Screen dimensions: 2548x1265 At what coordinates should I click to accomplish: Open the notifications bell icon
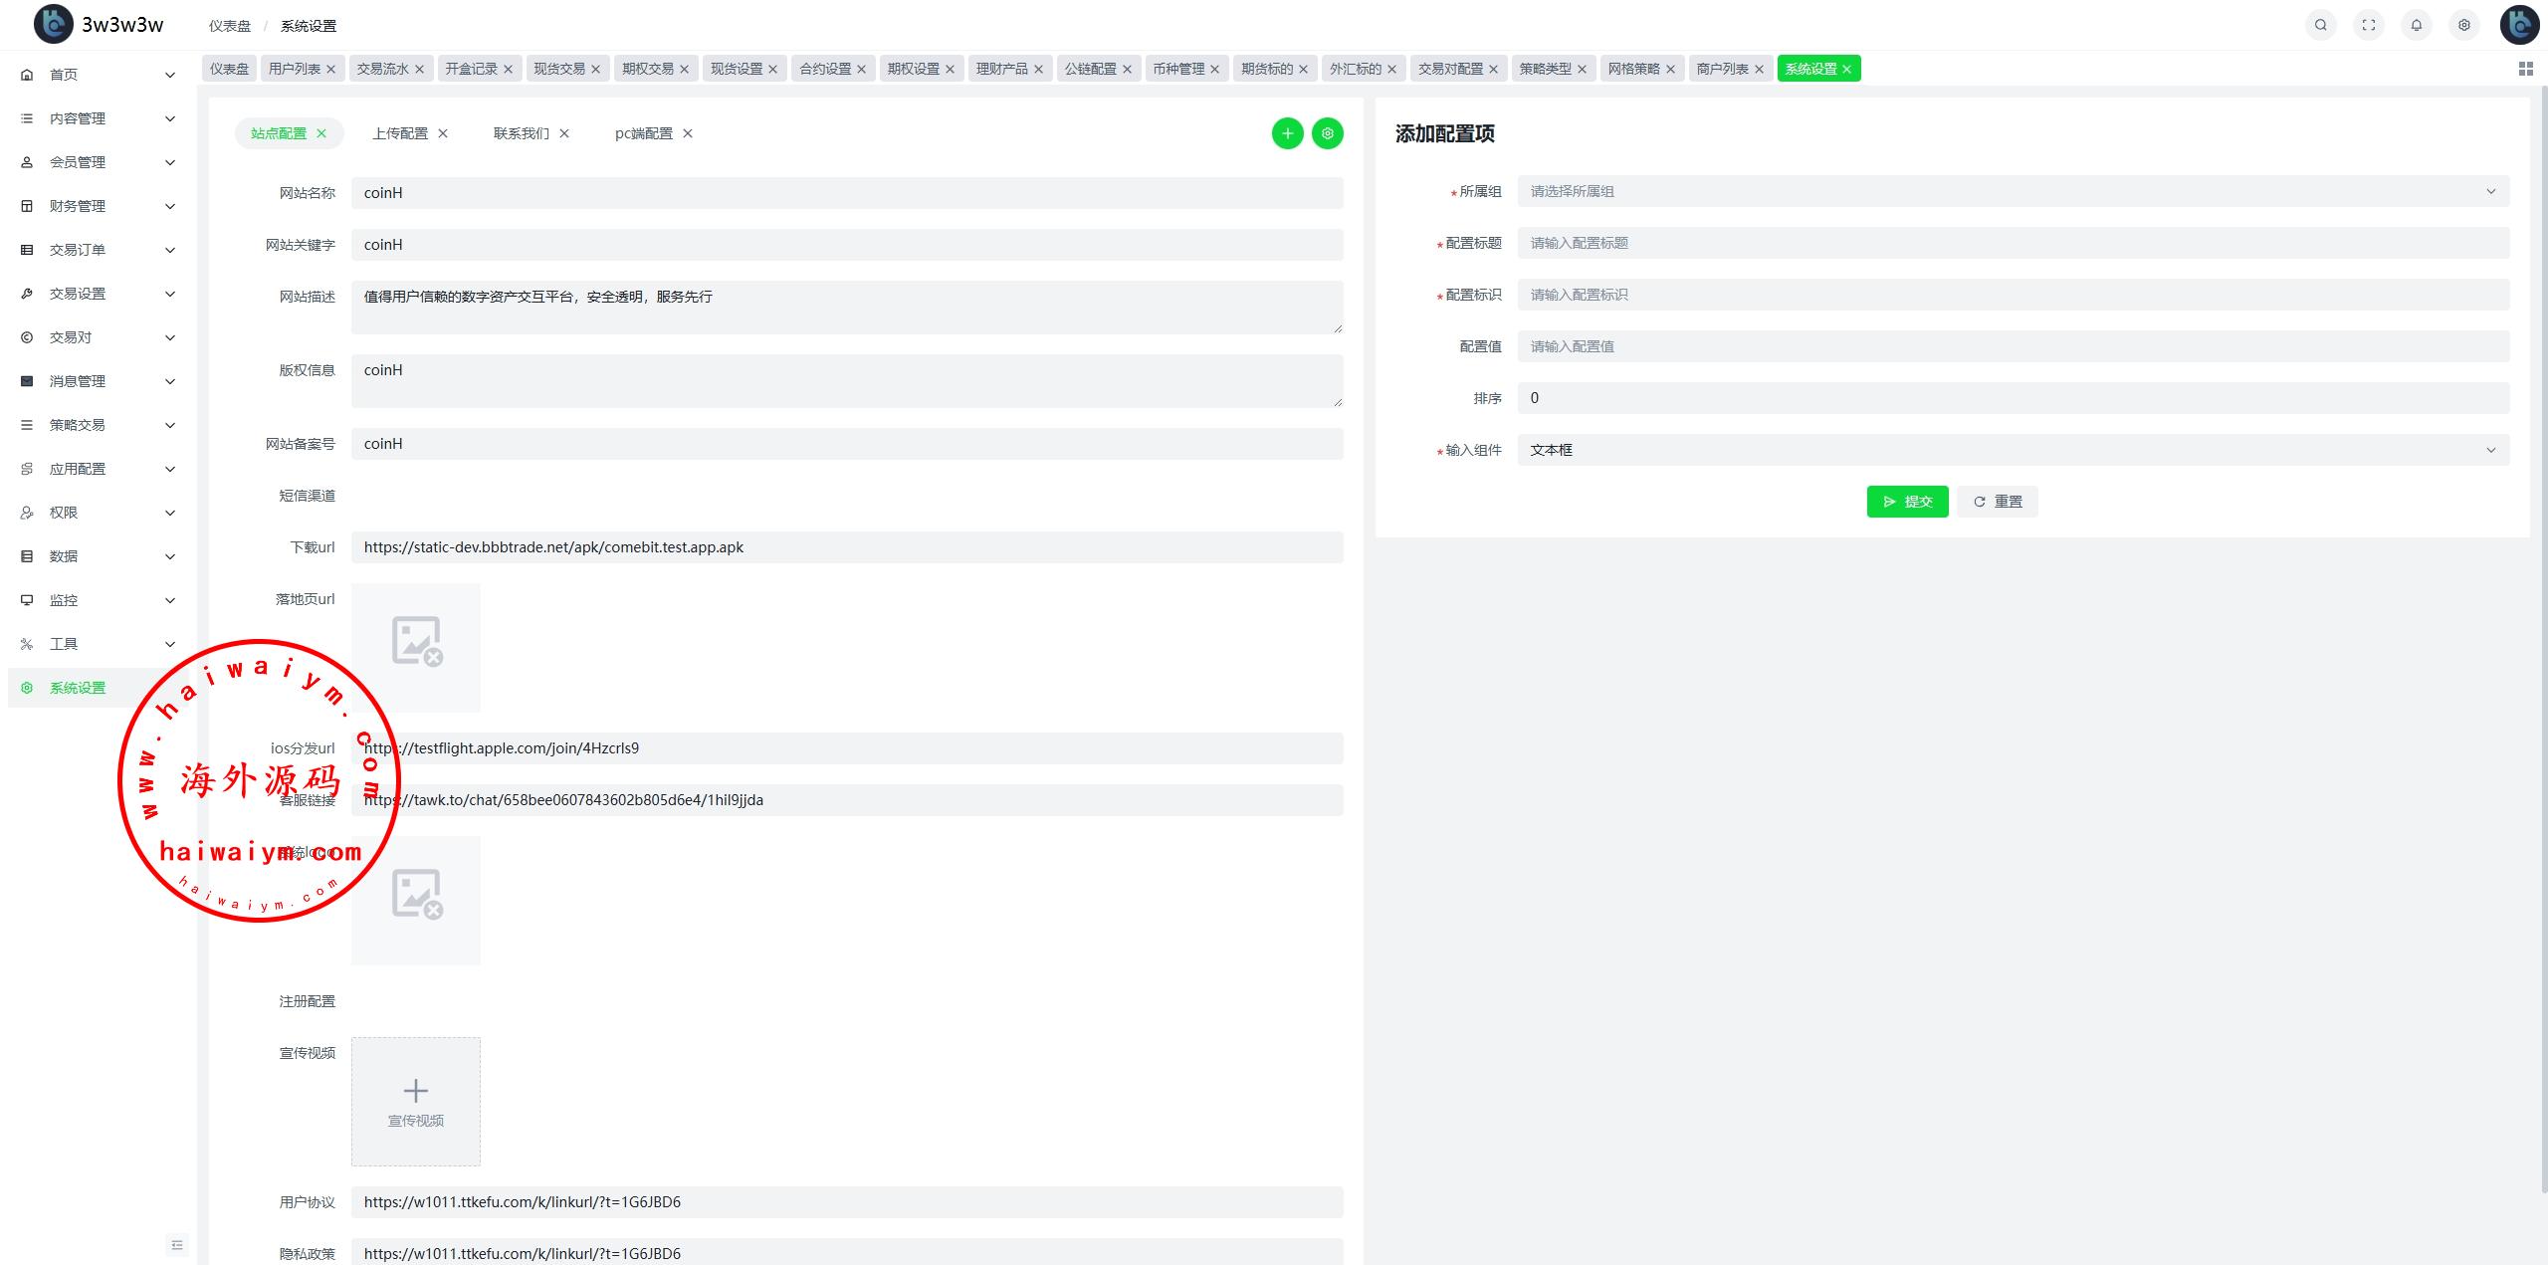(x=2416, y=25)
